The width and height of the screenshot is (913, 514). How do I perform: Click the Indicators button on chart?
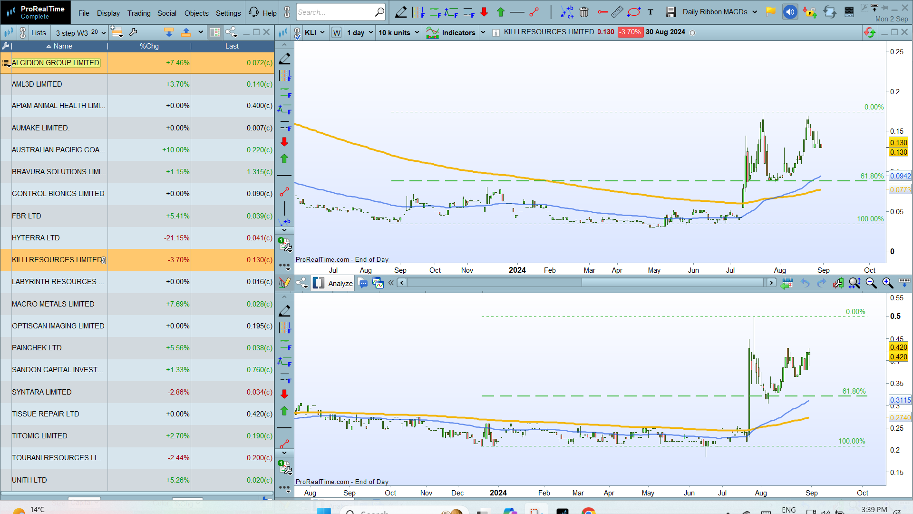[451, 33]
